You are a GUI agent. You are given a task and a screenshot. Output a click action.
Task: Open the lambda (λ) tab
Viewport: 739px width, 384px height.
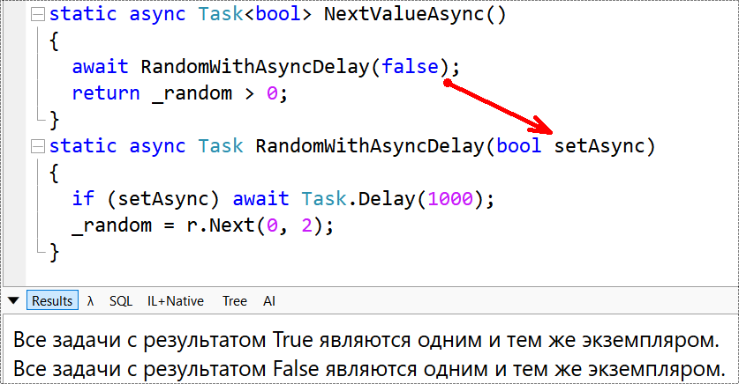[x=91, y=301]
